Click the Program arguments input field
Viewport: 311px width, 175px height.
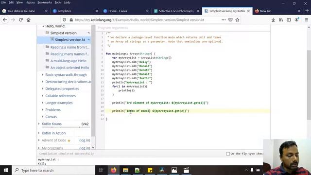[x=183, y=28]
